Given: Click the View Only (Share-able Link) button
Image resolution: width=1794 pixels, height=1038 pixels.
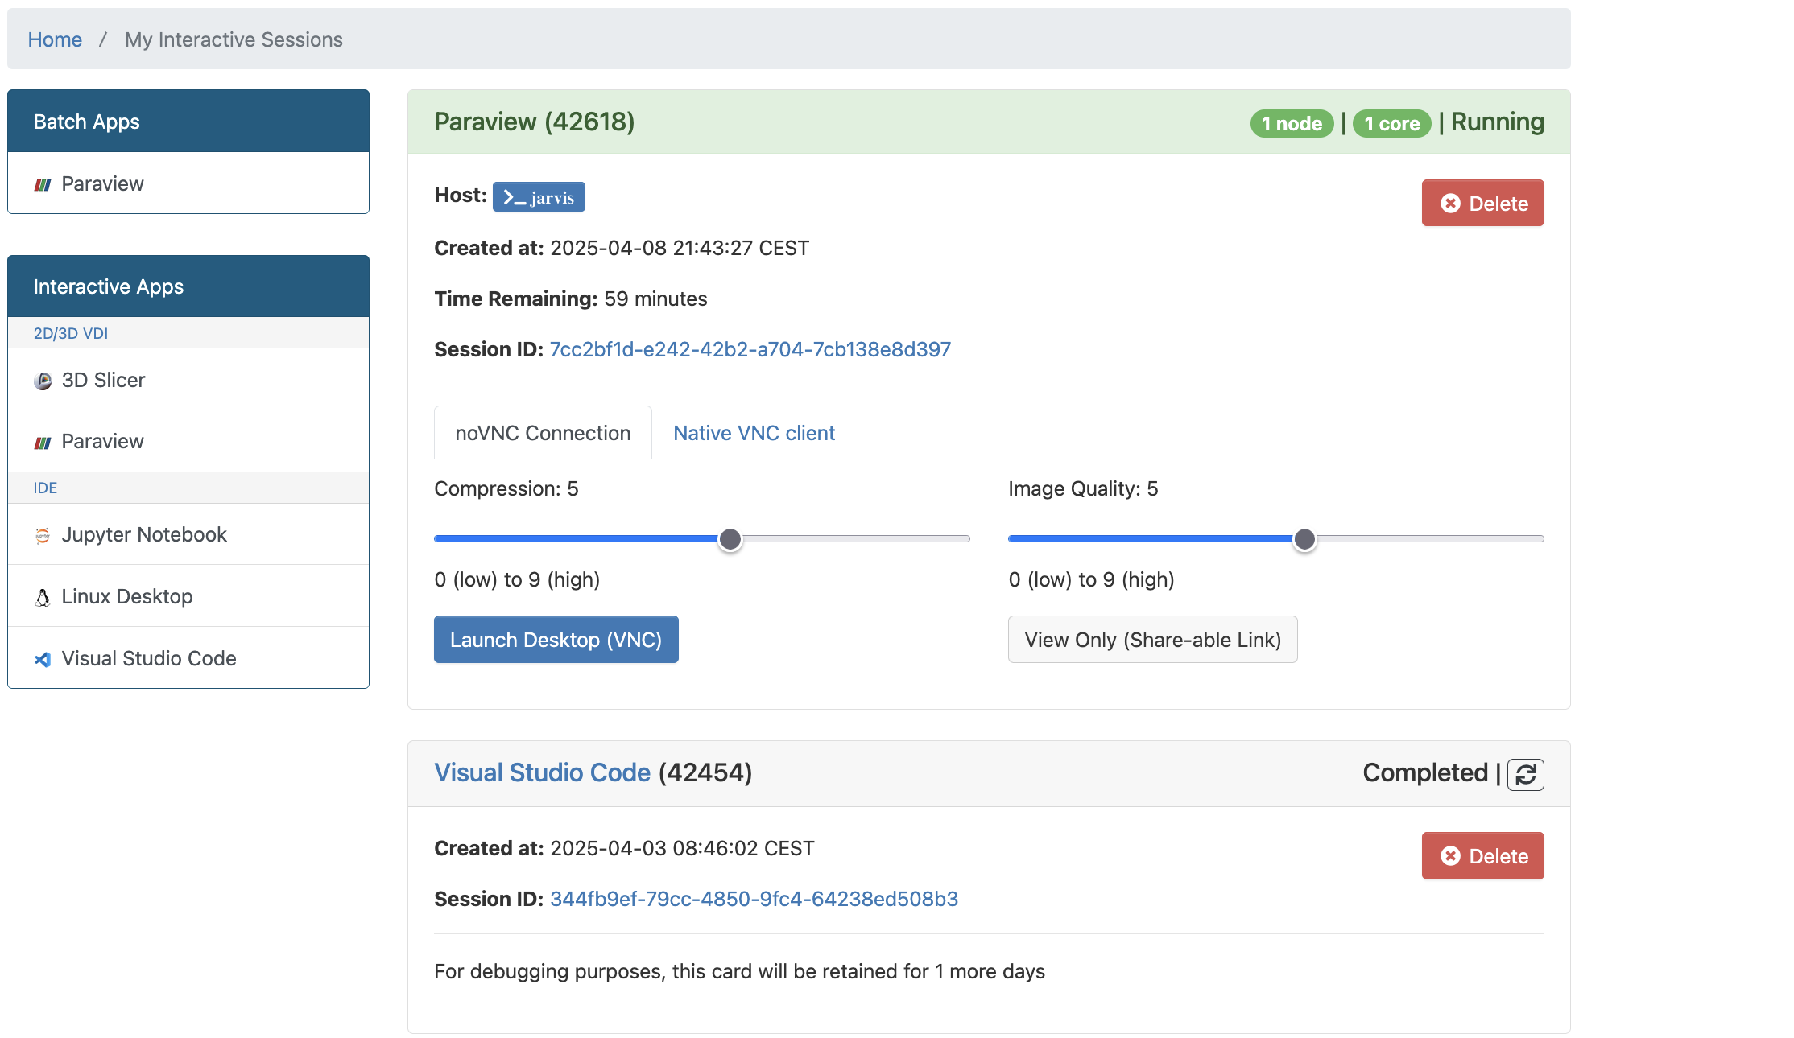Looking at the screenshot, I should point(1152,640).
